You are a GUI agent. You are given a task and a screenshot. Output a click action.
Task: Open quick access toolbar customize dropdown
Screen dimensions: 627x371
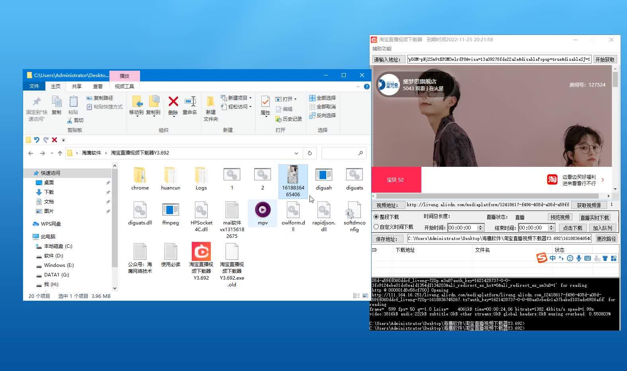pyautogui.click(x=63, y=140)
